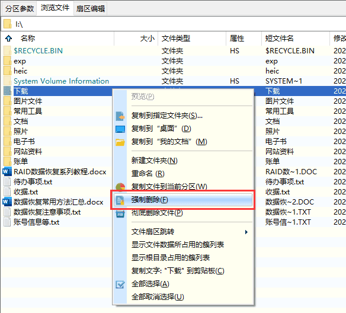Click the up-arrow parent folder icon
This screenshot has width=346, height=313.
(x=9, y=39)
